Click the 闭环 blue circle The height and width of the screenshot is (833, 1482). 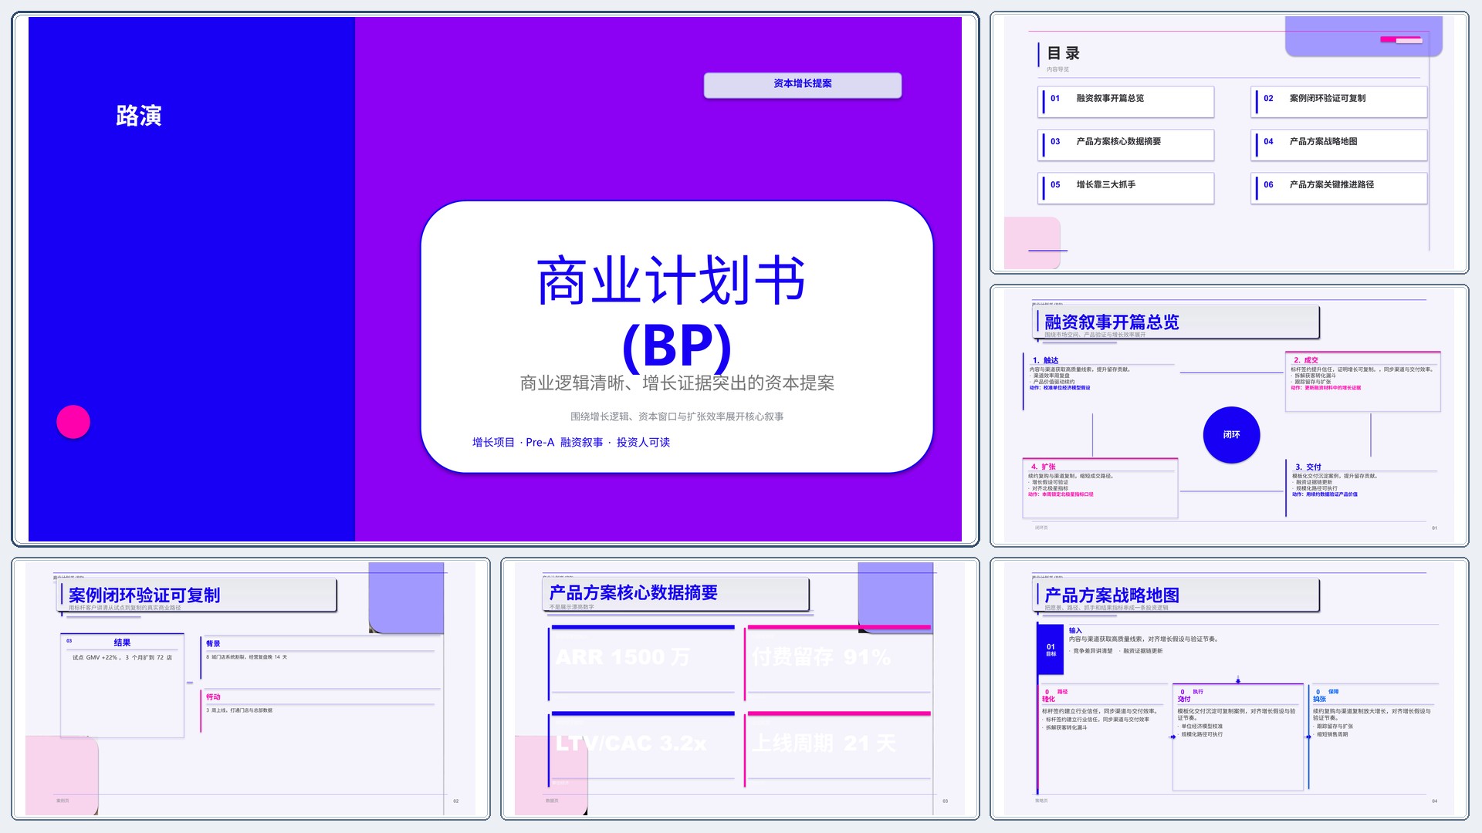(x=1232, y=435)
